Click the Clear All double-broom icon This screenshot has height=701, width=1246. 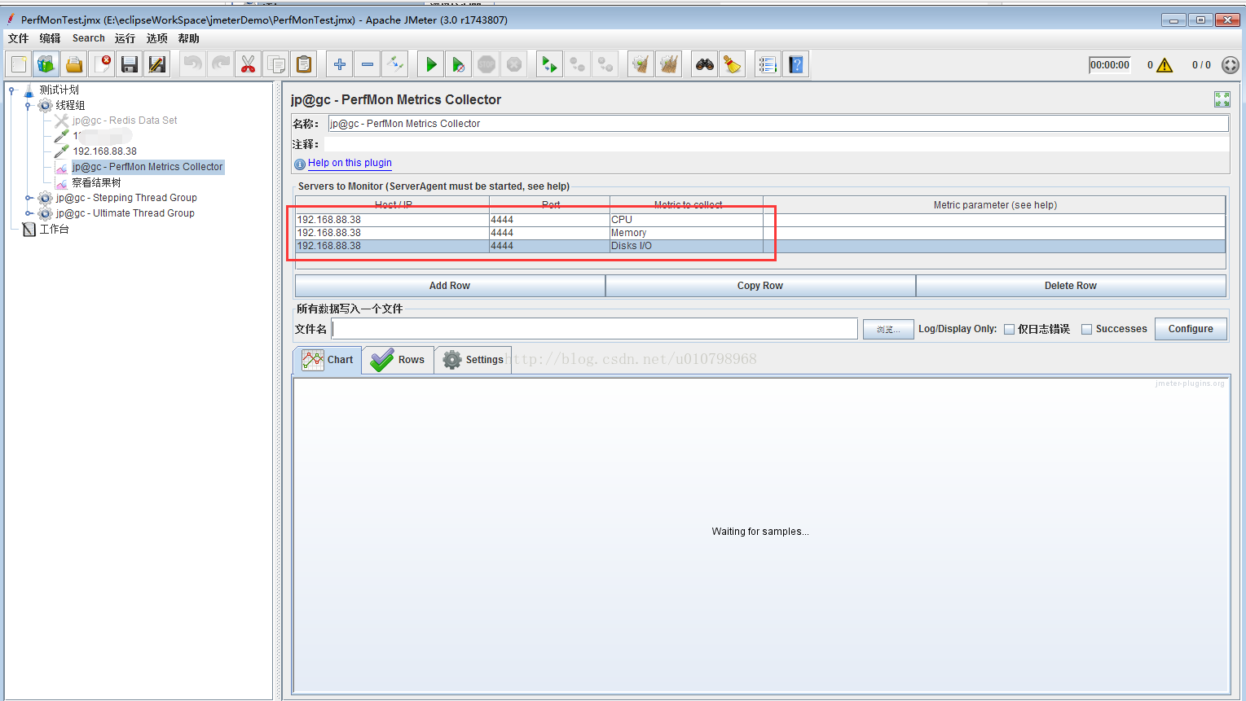pos(669,64)
